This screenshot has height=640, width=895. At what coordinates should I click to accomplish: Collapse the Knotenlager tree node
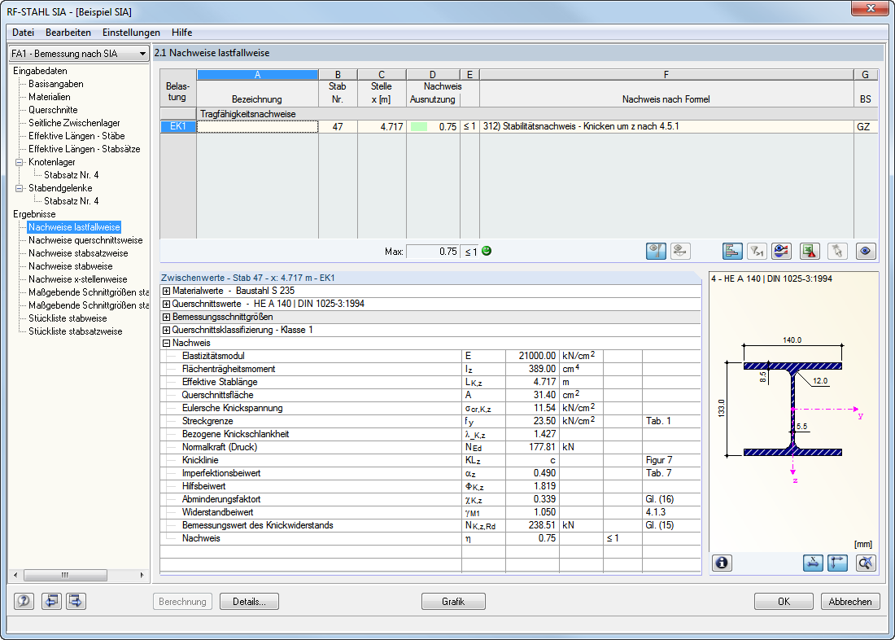pos(20,162)
